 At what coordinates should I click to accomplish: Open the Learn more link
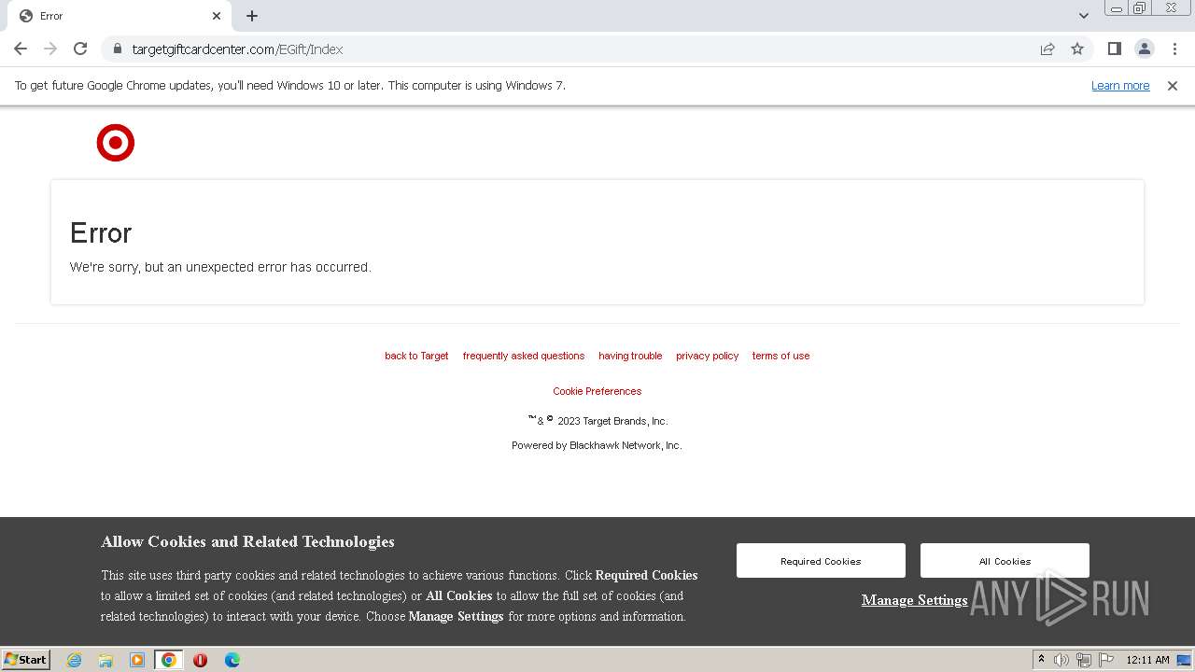point(1120,85)
